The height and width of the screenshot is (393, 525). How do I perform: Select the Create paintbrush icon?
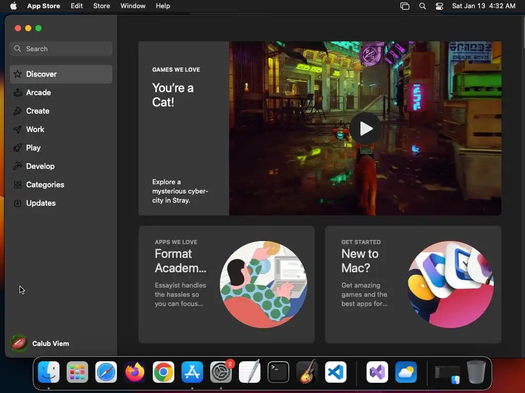click(17, 111)
